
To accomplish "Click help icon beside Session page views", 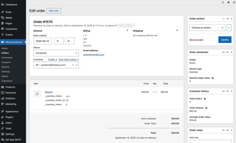I will [x=213, y=78].
